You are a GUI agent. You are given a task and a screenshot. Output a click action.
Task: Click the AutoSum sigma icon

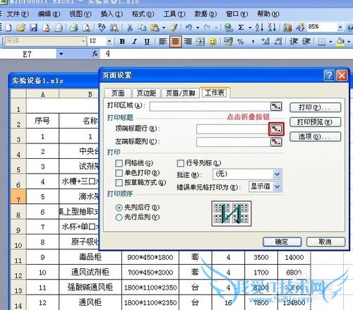coord(241,28)
